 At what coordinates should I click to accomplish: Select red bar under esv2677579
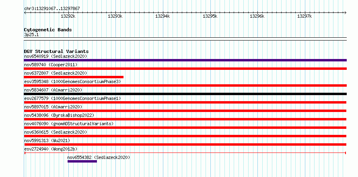click(185, 102)
